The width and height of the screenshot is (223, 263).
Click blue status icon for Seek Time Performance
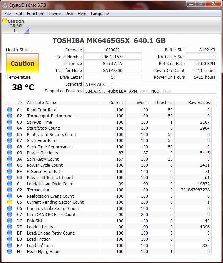click(x=10, y=147)
